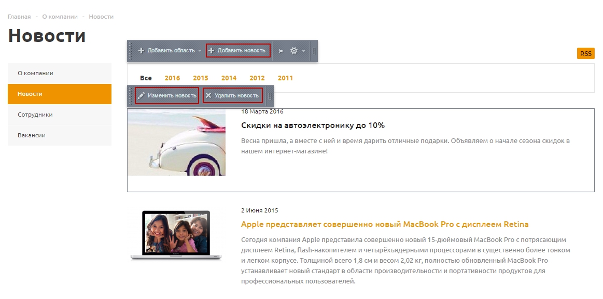603x299 pixels.
Task: Open the vintage car news thumbnail
Action: (176, 142)
